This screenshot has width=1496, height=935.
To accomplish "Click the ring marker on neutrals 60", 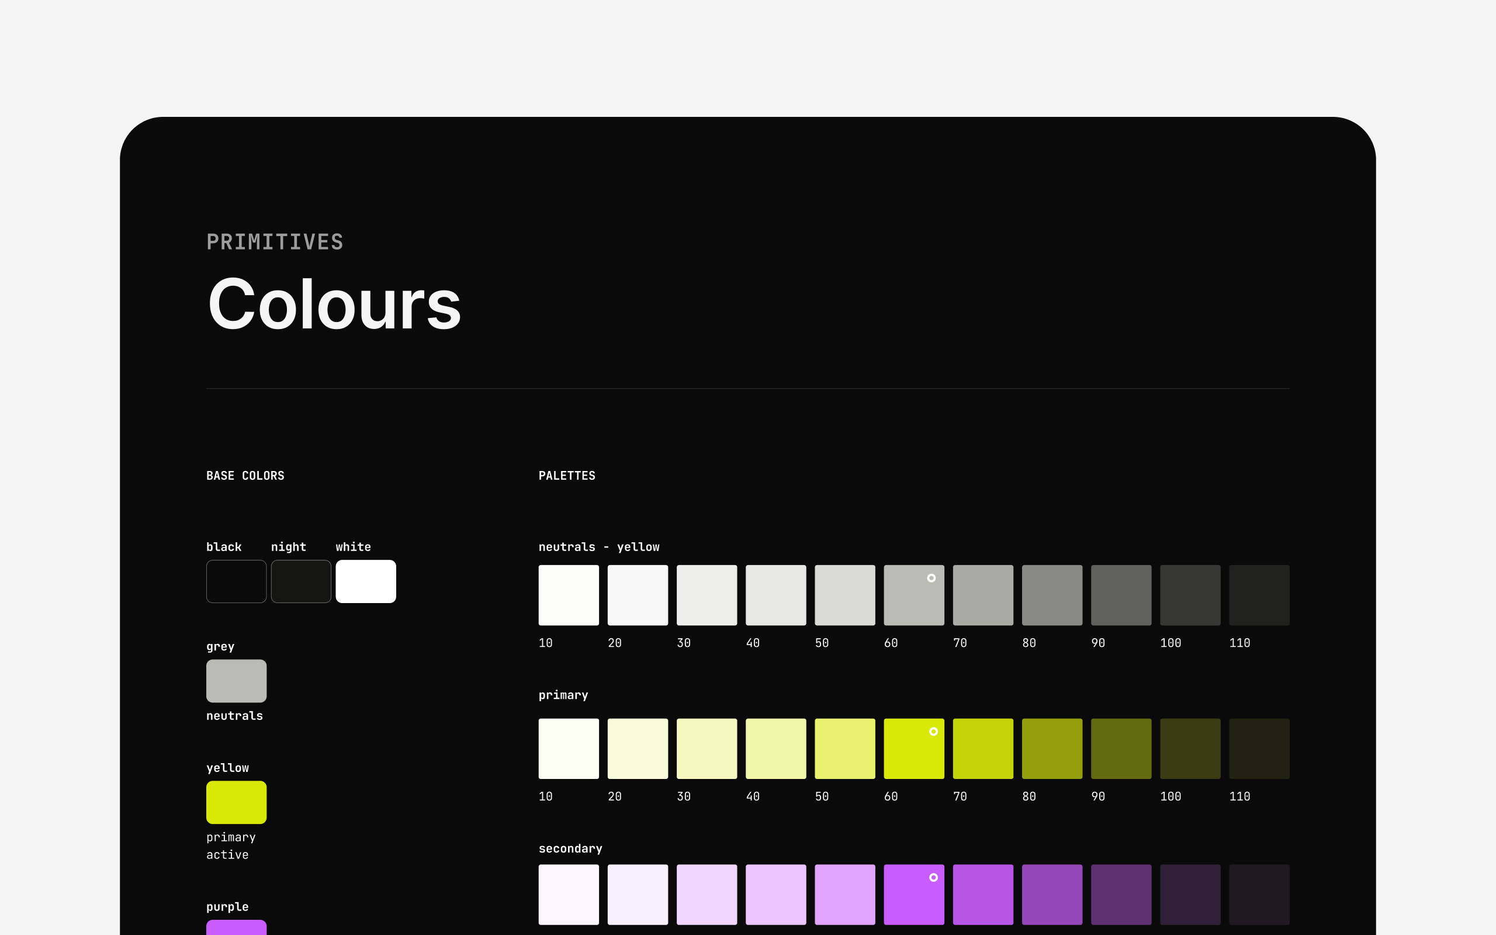I will tap(931, 578).
